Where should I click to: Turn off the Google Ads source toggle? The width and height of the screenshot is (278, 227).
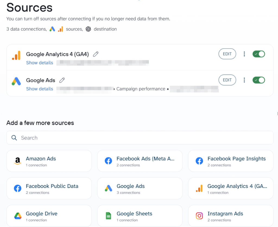(258, 80)
